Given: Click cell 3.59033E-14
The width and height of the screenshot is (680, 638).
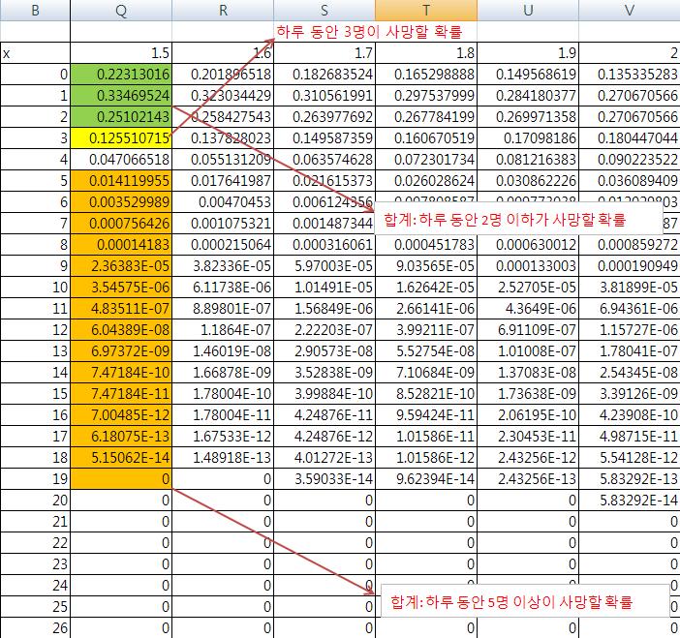Looking at the screenshot, I should tap(325, 479).
